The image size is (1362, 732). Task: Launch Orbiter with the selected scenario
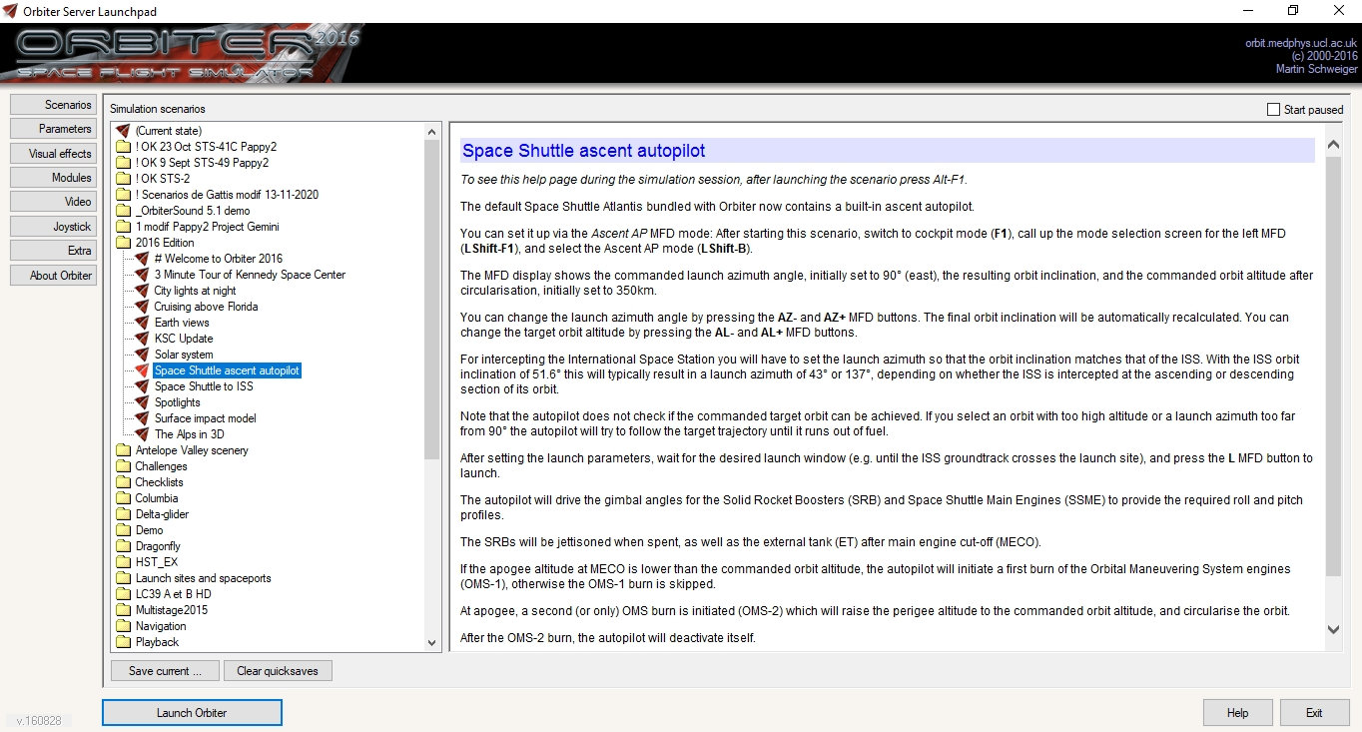coord(192,713)
